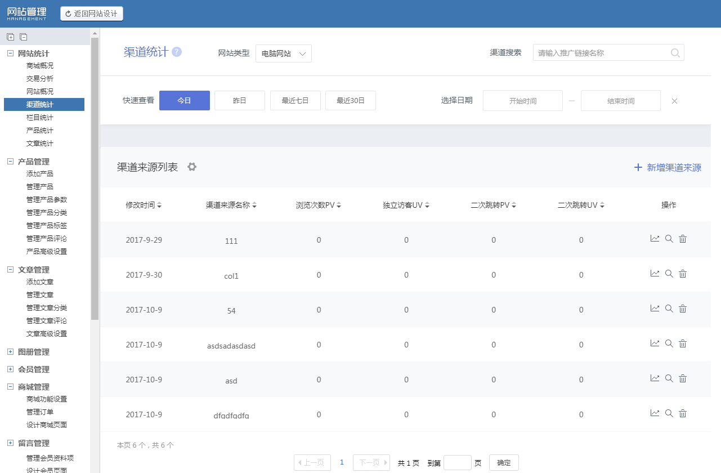Open 网站类型 dropdown 电脑网站
The width and height of the screenshot is (721, 473).
click(x=284, y=53)
